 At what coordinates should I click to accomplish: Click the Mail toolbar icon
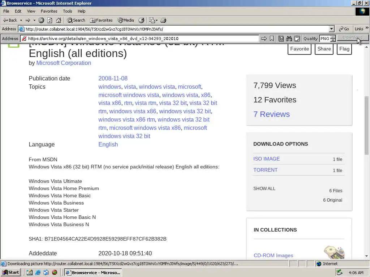[152, 20]
